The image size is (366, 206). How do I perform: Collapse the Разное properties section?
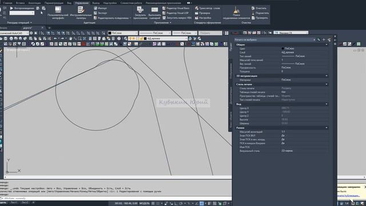[327, 128]
